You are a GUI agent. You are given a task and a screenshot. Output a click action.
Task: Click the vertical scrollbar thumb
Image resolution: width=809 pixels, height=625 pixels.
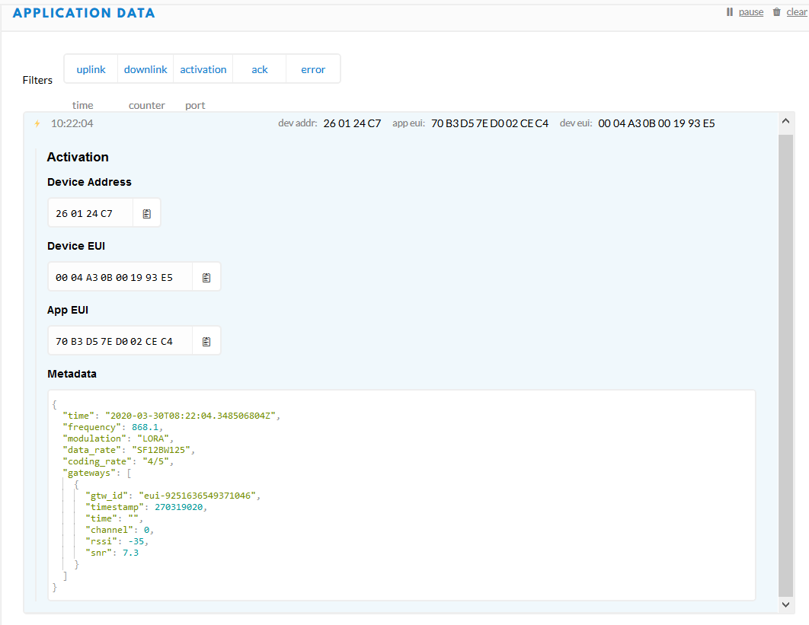click(787, 365)
